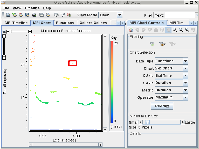This screenshot has height=149, width=199.
Task: Click the Collect Experiment save icon
Action: [27, 15]
